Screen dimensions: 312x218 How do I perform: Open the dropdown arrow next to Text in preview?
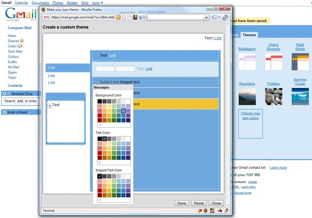[x=50, y=105]
